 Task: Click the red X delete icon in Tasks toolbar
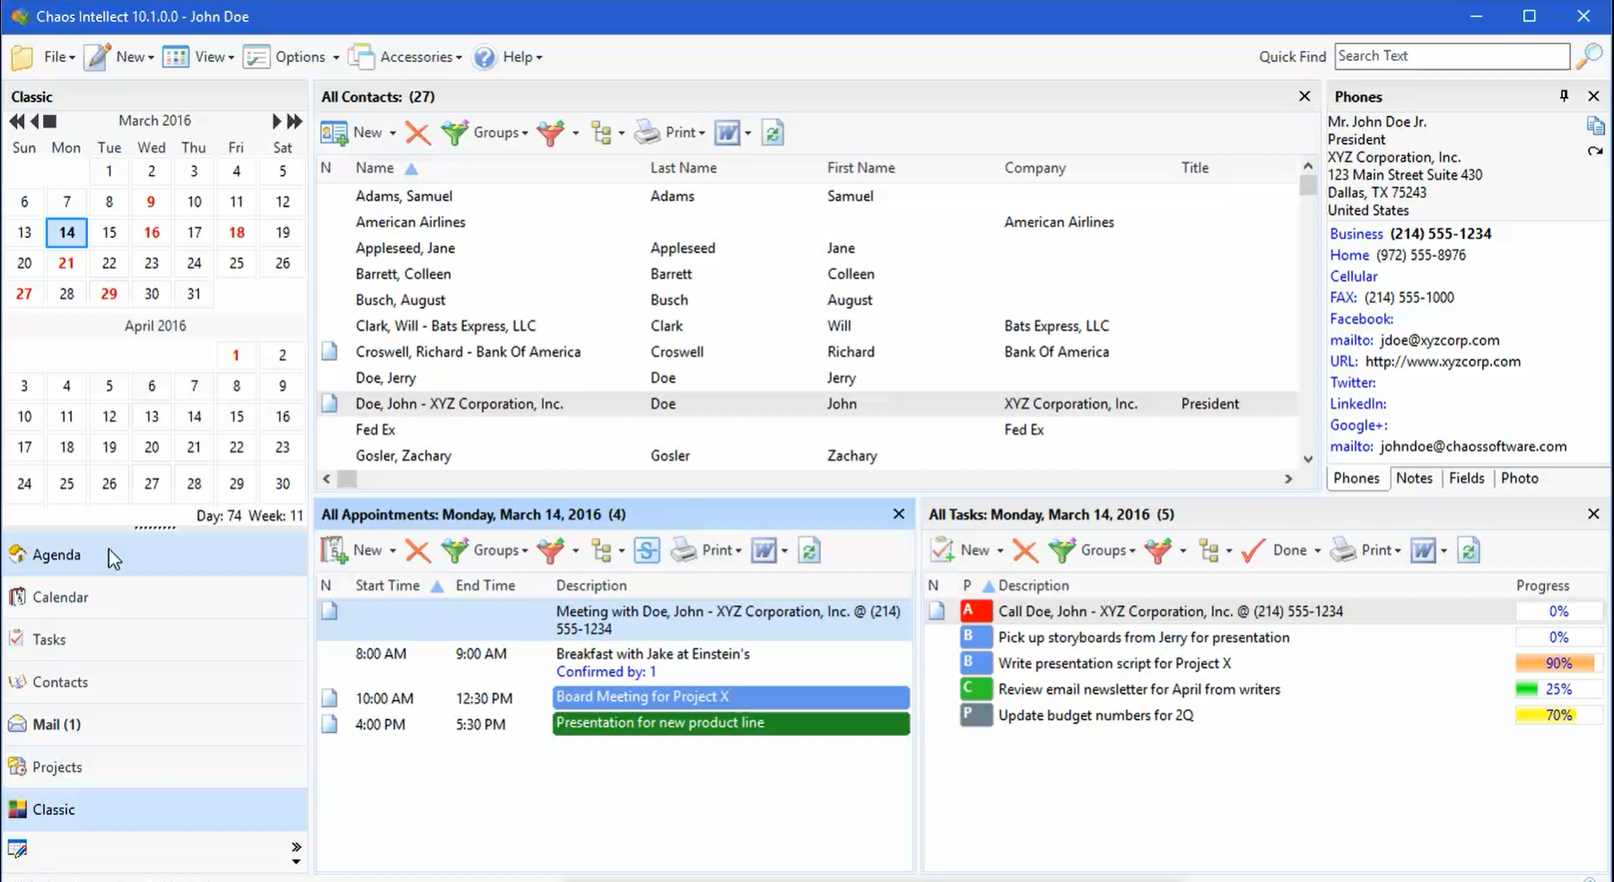pos(1025,551)
